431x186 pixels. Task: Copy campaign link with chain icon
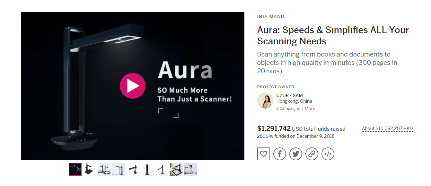pyautogui.click(x=312, y=154)
